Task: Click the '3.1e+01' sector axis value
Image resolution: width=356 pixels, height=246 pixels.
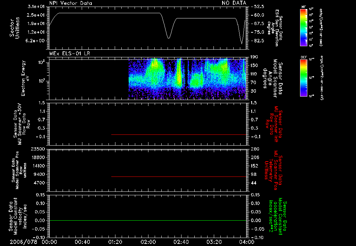Action: click(36, 6)
